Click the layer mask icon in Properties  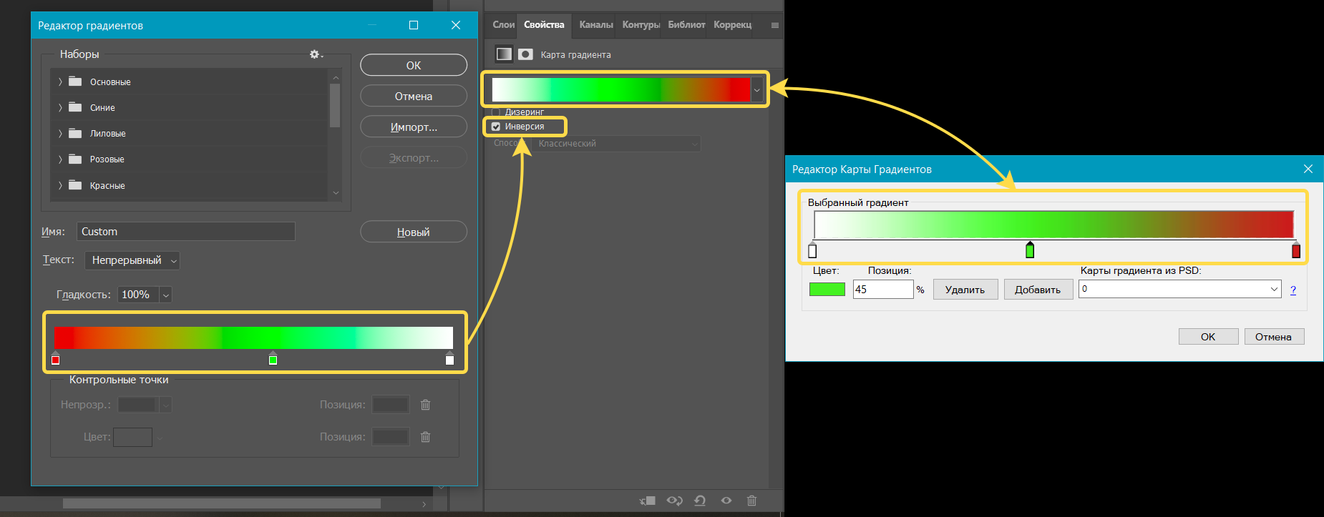(x=525, y=54)
